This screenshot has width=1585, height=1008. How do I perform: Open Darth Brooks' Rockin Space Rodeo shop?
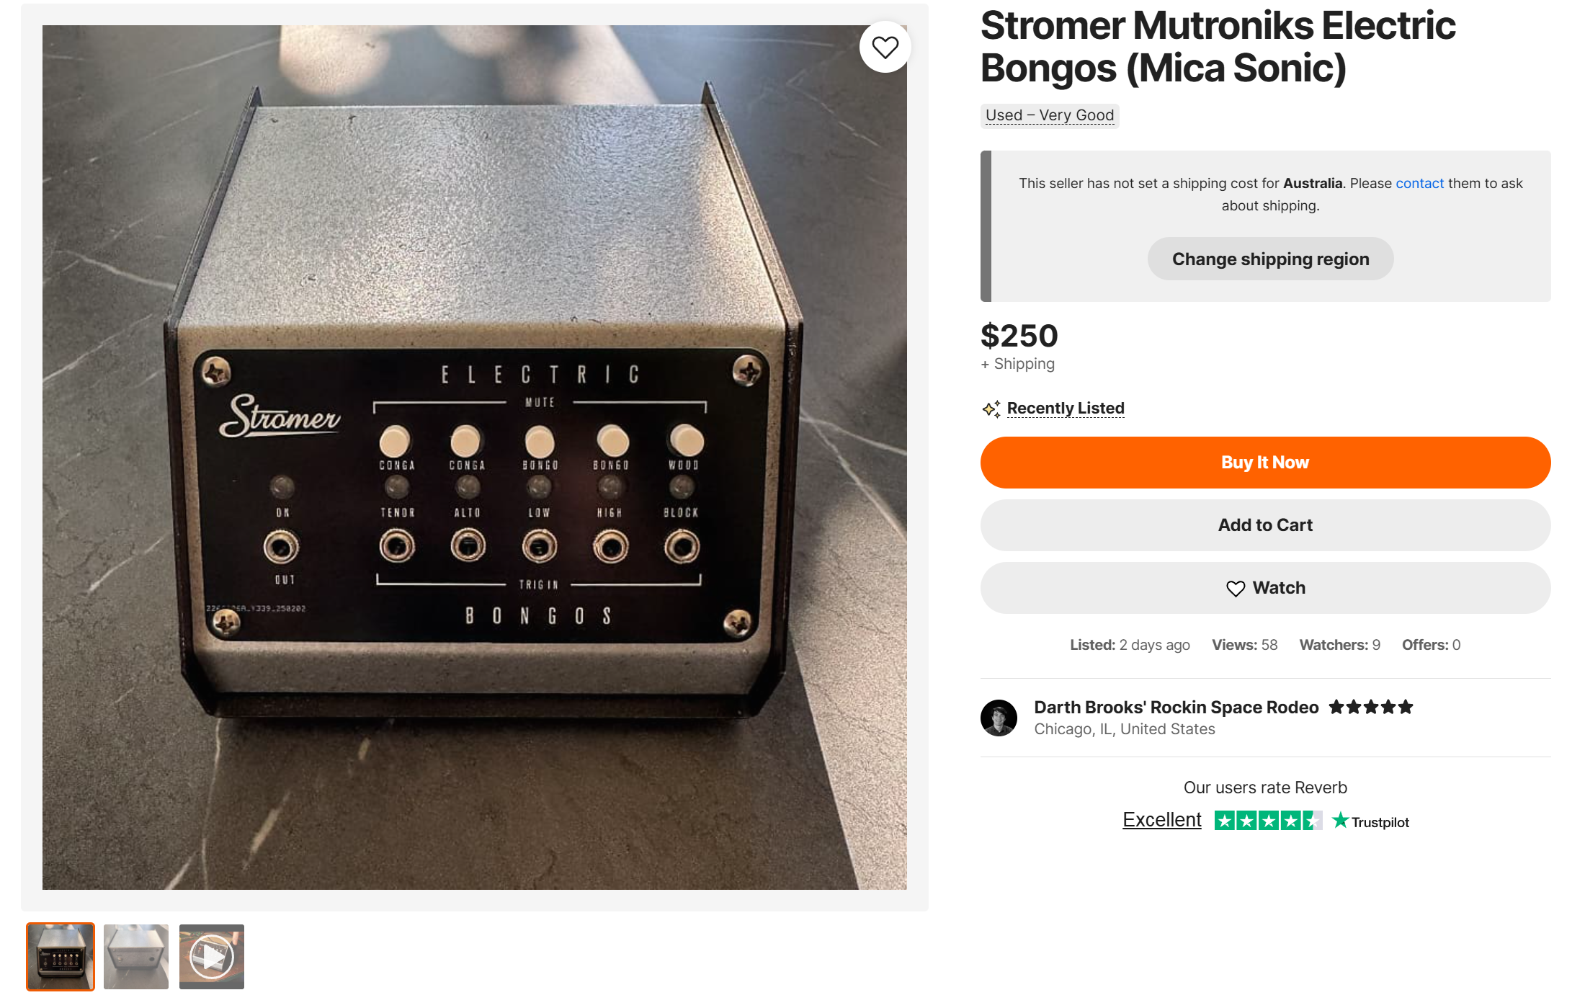1176,707
